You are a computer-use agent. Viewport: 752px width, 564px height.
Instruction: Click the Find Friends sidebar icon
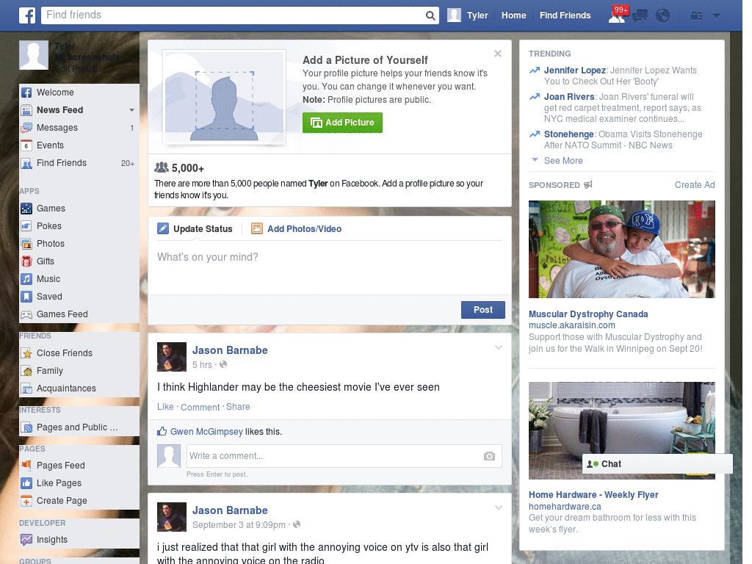[26, 163]
